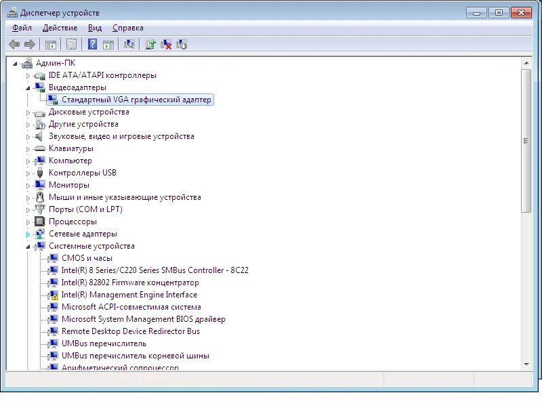Click the Device Manager title bar icon
The width and height of the screenshot is (542, 416).
tap(12, 12)
